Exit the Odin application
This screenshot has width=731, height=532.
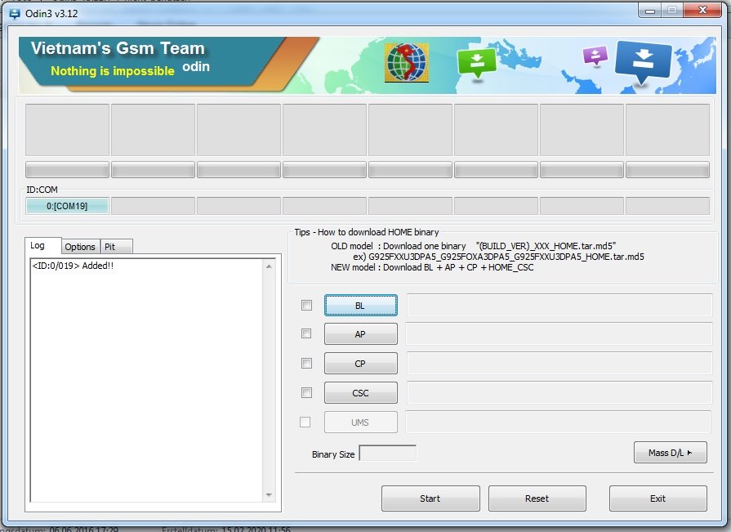click(657, 498)
